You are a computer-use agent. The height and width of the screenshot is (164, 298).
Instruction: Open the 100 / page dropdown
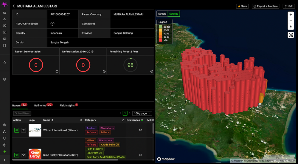click(142, 113)
